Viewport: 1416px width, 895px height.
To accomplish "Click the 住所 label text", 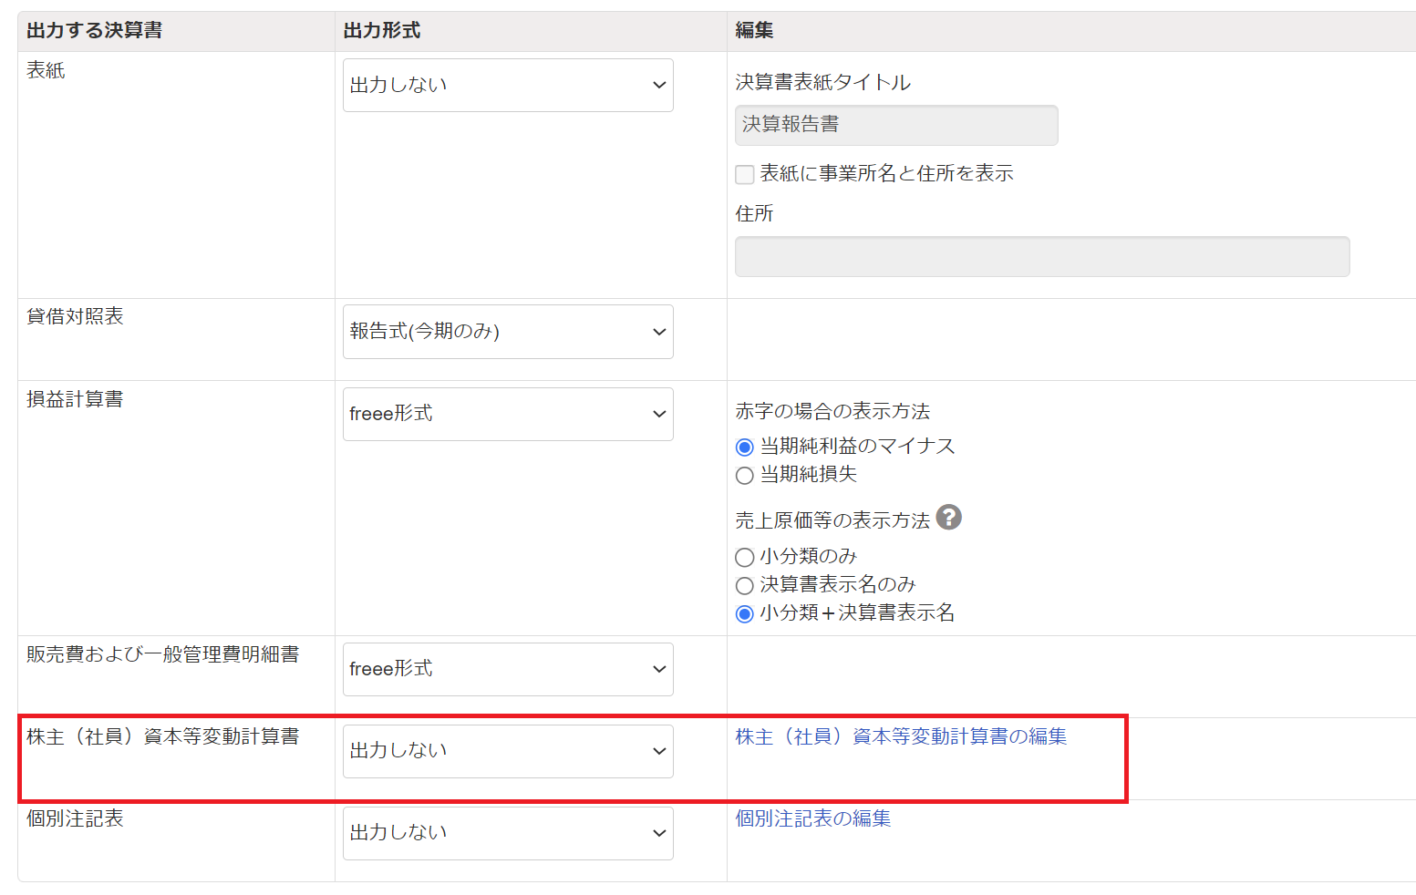I will (754, 213).
